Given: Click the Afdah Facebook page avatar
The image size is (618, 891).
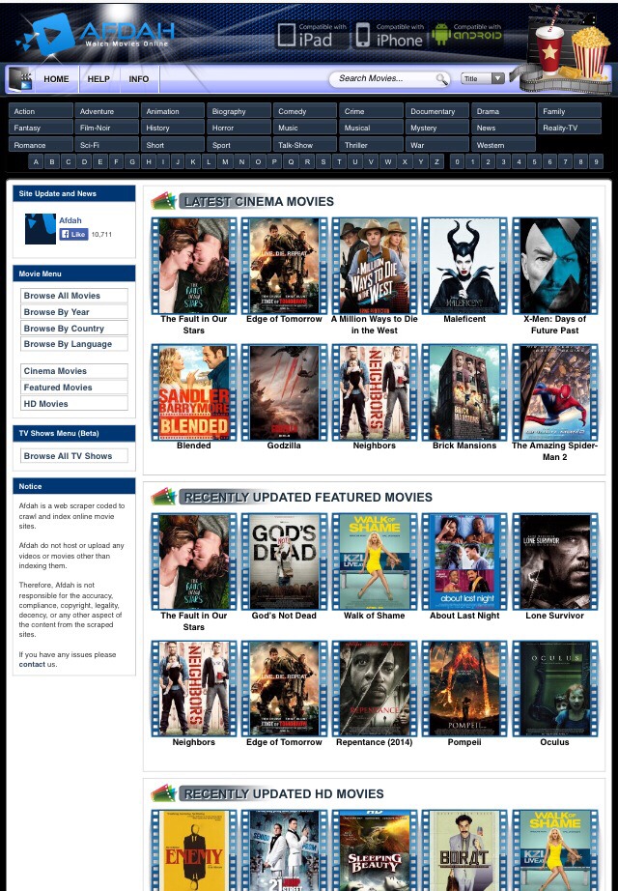Looking at the screenshot, I should tap(41, 229).
